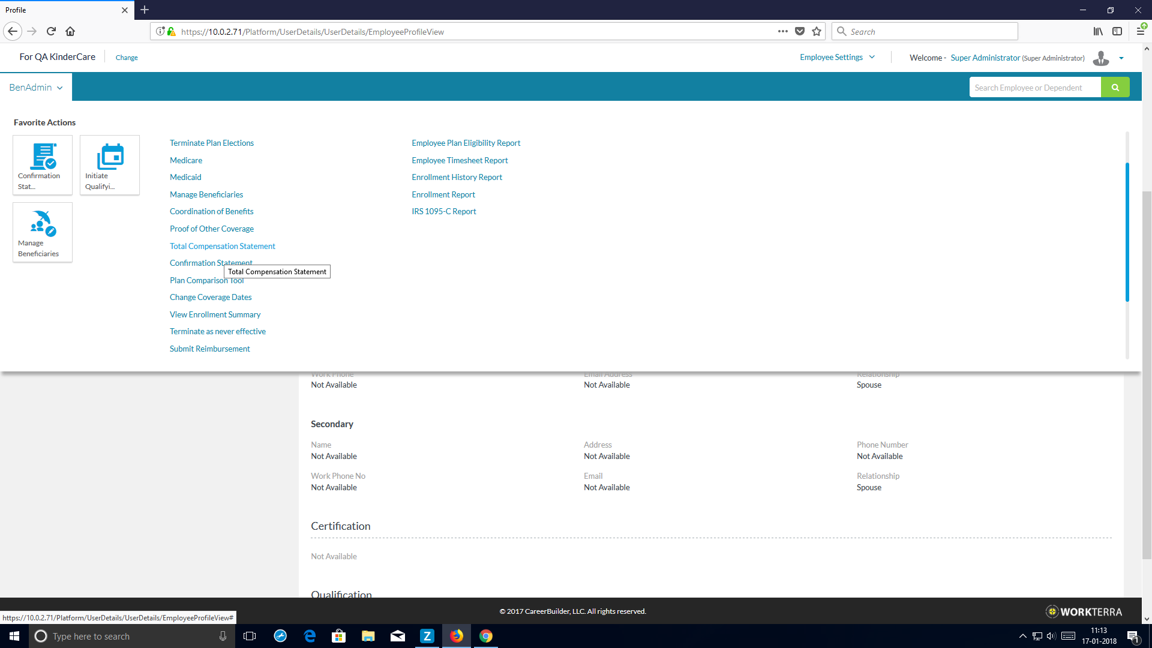Click Search Employee or Dependent field
This screenshot has width=1152, height=648.
pos(1034,88)
